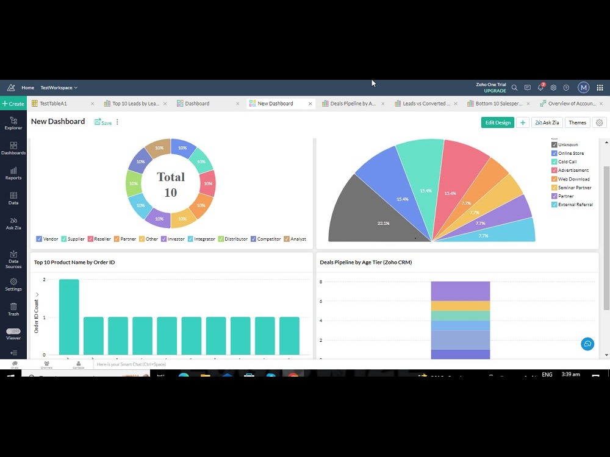
Task: Open Channels in the bottom bar
Action: pos(47,364)
